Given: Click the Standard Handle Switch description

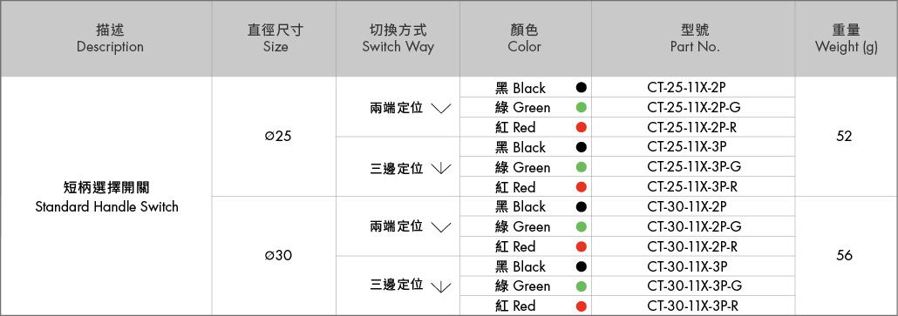Looking at the screenshot, I should 107,207.
